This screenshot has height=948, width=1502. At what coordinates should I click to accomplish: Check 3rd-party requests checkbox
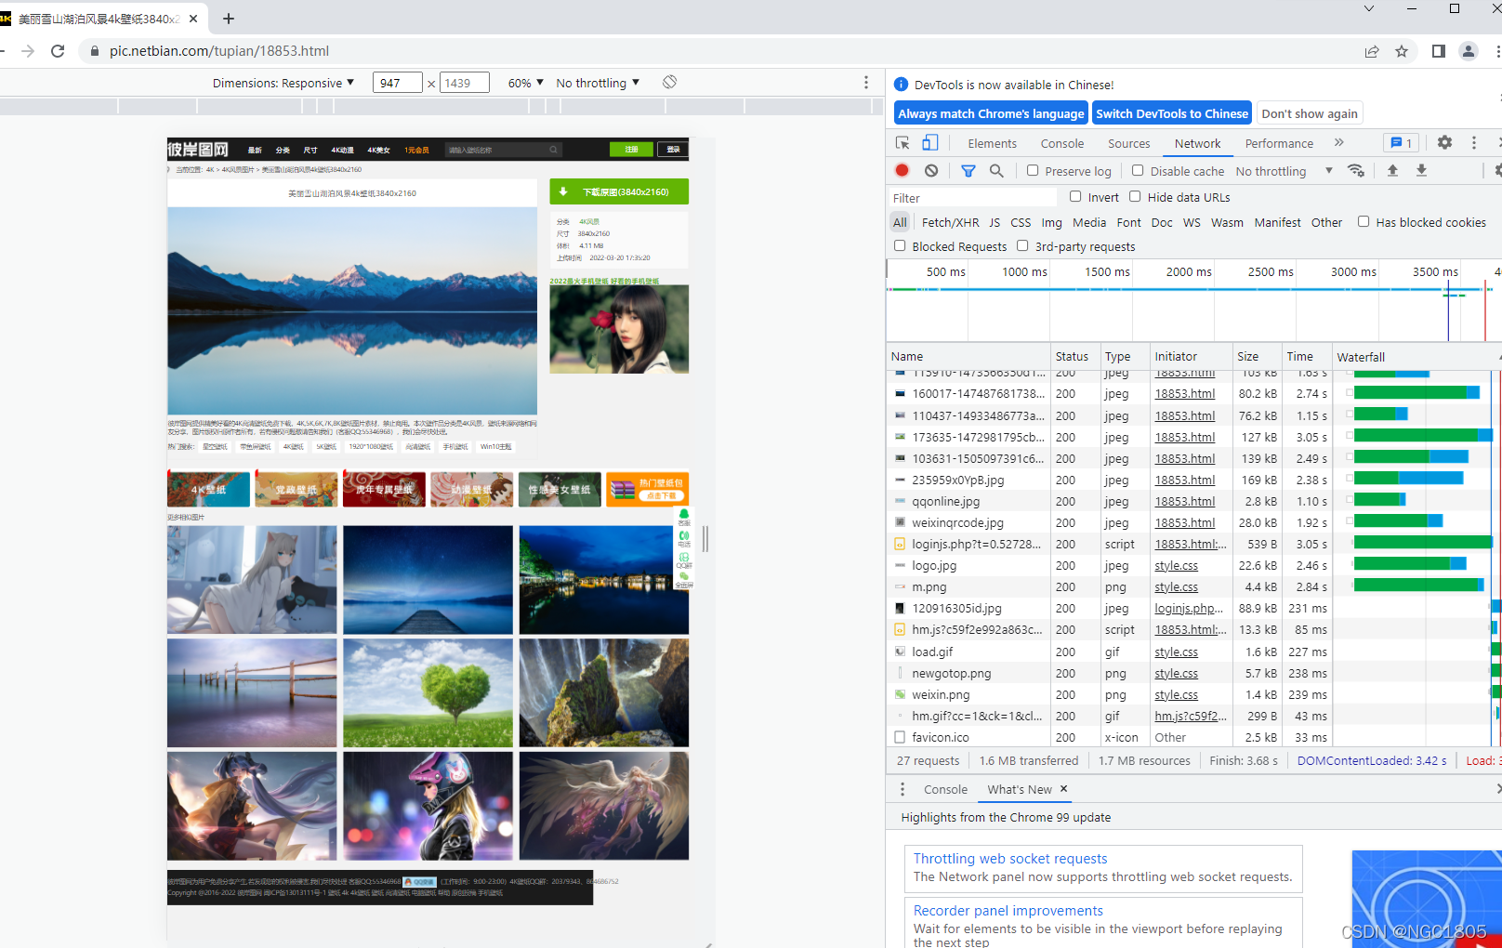coord(1022,246)
